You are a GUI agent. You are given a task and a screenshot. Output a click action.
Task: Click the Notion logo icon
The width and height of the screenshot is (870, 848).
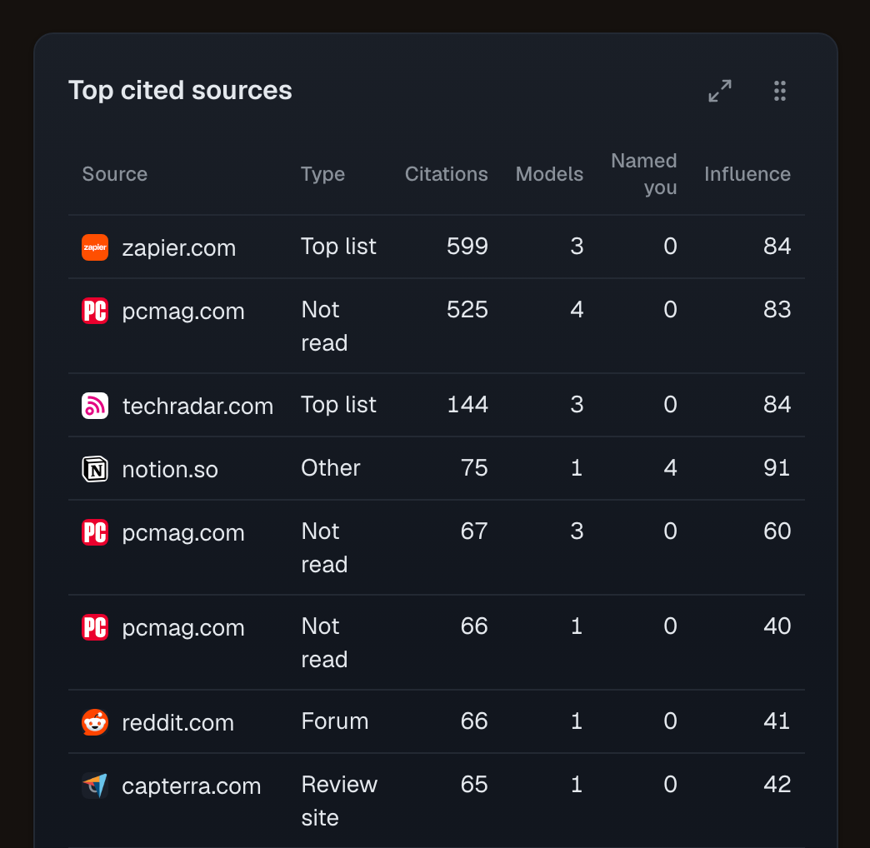(95, 469)
